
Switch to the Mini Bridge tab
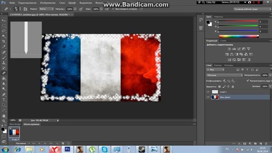tap(15, 124)
